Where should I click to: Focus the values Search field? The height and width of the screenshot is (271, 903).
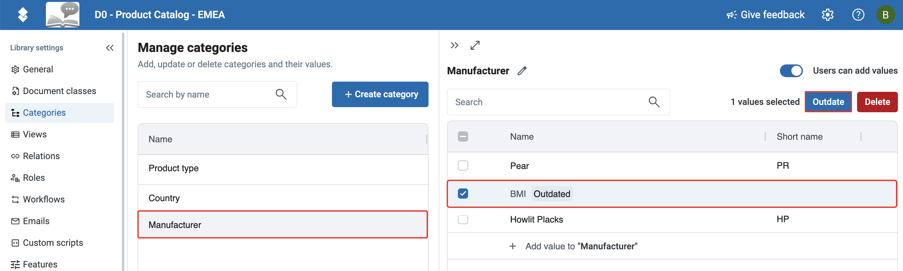(x=558, y=102)
